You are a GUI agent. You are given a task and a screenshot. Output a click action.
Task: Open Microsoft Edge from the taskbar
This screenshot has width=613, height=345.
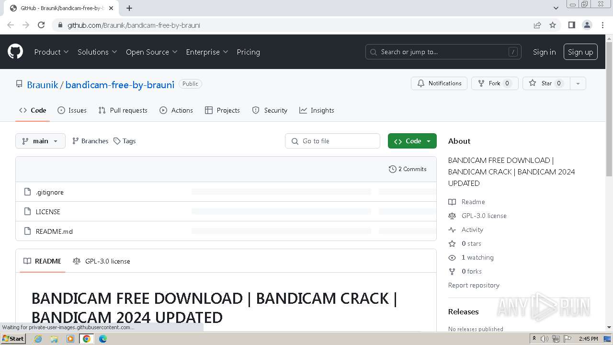[103, 339]
